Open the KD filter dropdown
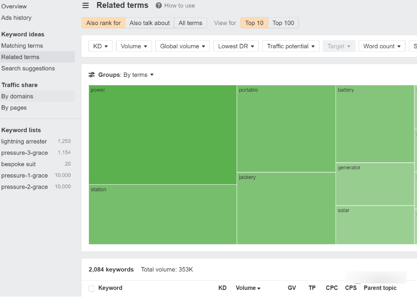 pos(100,46)
